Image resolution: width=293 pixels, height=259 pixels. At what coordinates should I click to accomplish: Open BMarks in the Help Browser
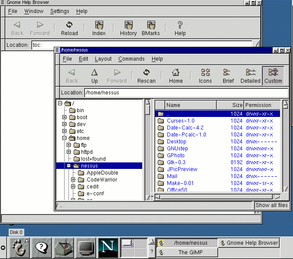pyautogui.click(x=150, y=29)
